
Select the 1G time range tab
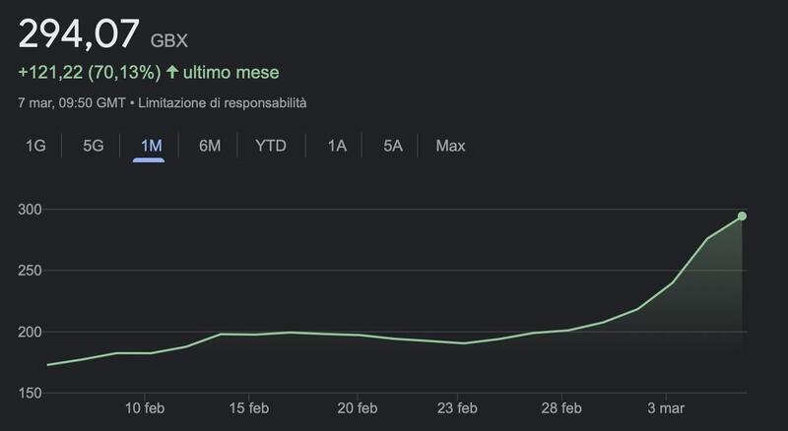pyautogui.click(x=35, y=146)
